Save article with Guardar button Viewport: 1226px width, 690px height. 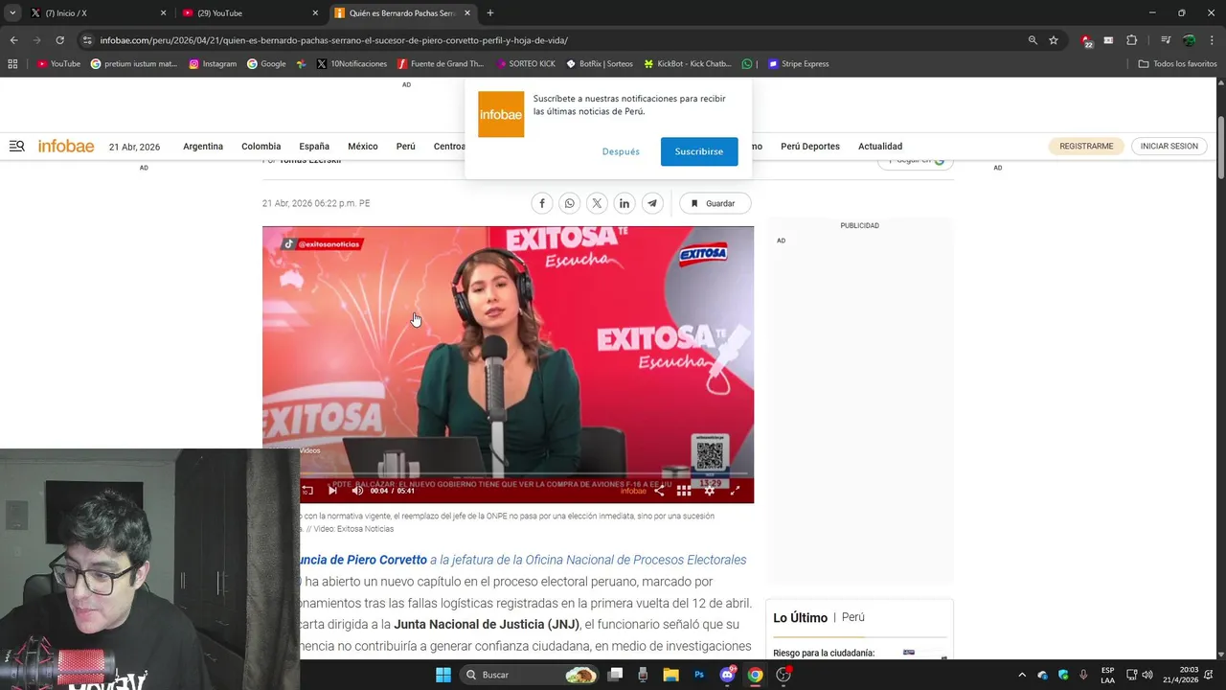click(715, 203)
